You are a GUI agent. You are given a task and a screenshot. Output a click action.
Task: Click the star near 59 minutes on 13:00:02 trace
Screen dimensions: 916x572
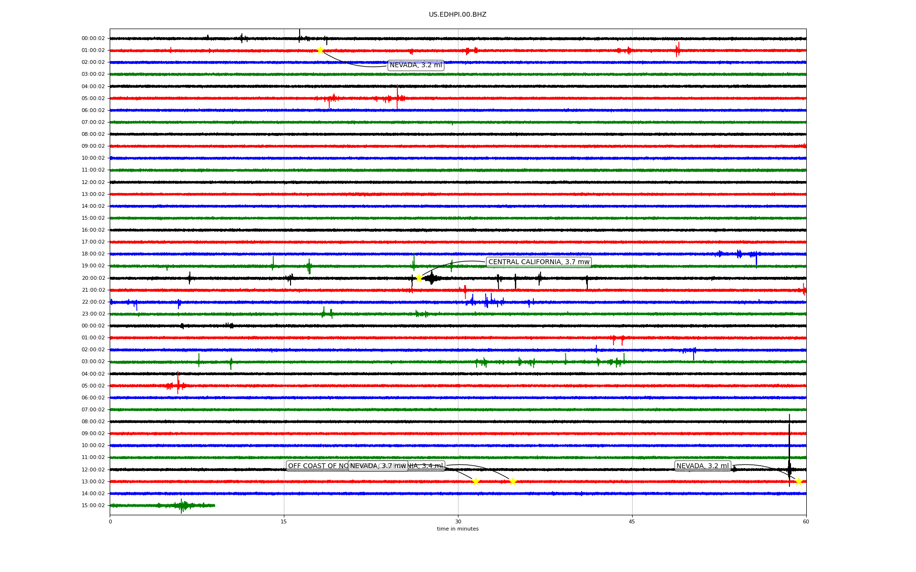[x=799, y=481]
